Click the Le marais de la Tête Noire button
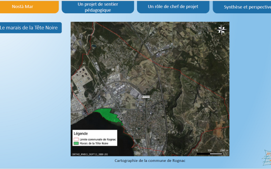The width and height of the screenshot is (271, 169). pos(31,28)
